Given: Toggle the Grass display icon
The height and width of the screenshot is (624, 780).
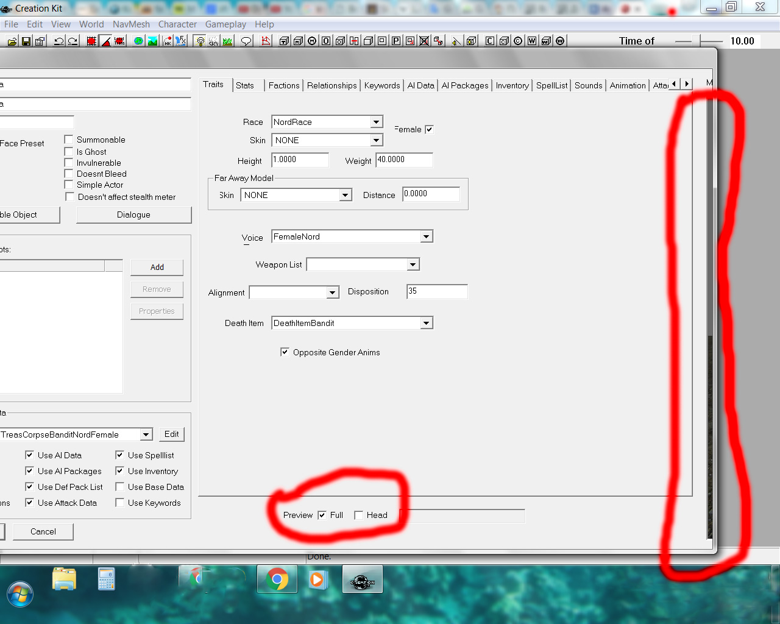Looking at the screenshot, I should [228, 41].
